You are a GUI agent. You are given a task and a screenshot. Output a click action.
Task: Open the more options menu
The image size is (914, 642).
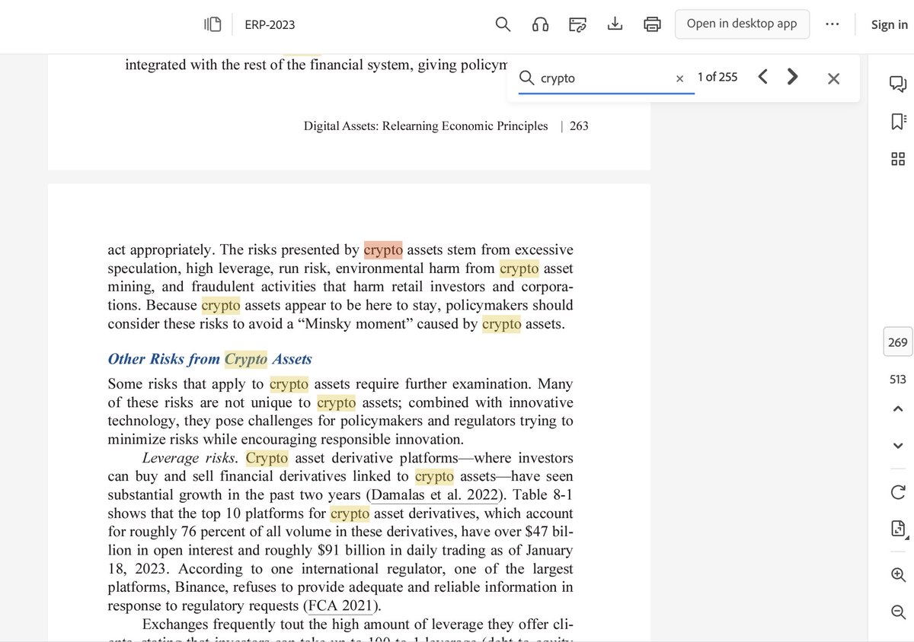pos(833,24)
